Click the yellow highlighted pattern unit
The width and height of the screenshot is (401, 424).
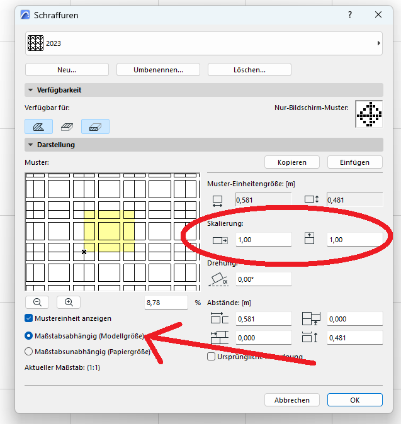click(109, 232)
